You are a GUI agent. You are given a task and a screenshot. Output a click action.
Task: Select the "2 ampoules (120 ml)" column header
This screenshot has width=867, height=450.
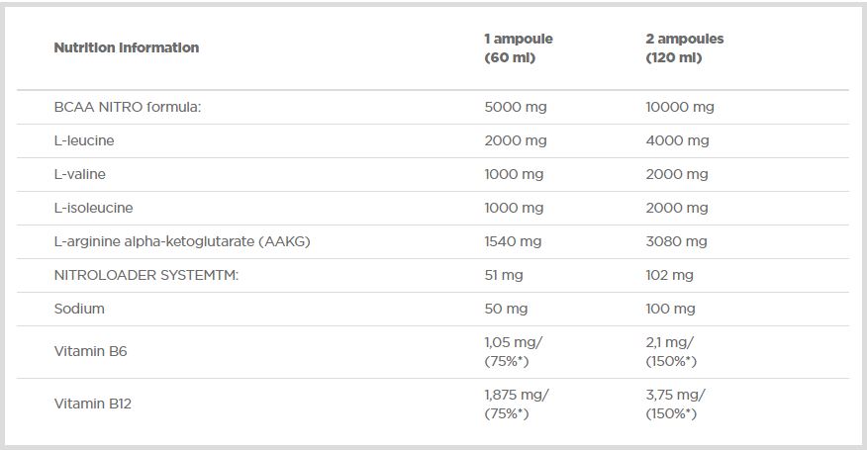click(x=684, y=48)
